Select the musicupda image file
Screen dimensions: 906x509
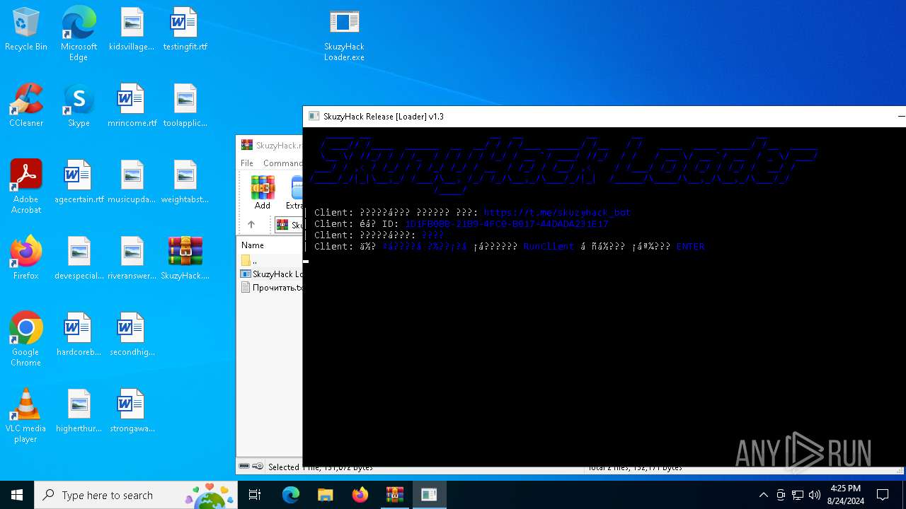tap(132, 182)
